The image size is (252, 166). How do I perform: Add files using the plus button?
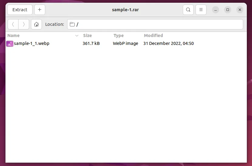tap(40, 10)
